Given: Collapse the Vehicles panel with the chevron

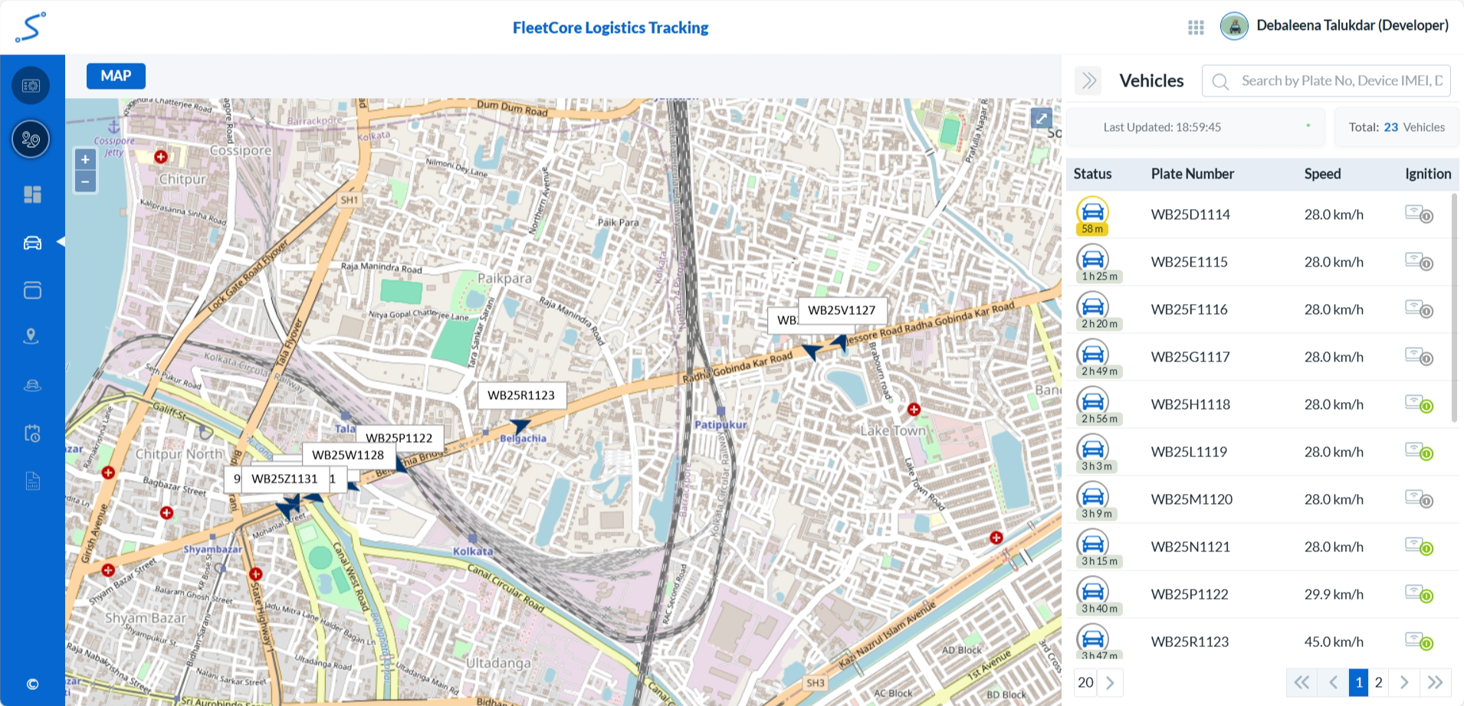Looking at the screenshot, I should click(1088, 80).
